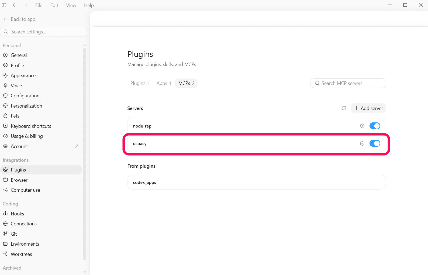
Task: Select Plugins in the sidebar
Action: coord(42,170)
